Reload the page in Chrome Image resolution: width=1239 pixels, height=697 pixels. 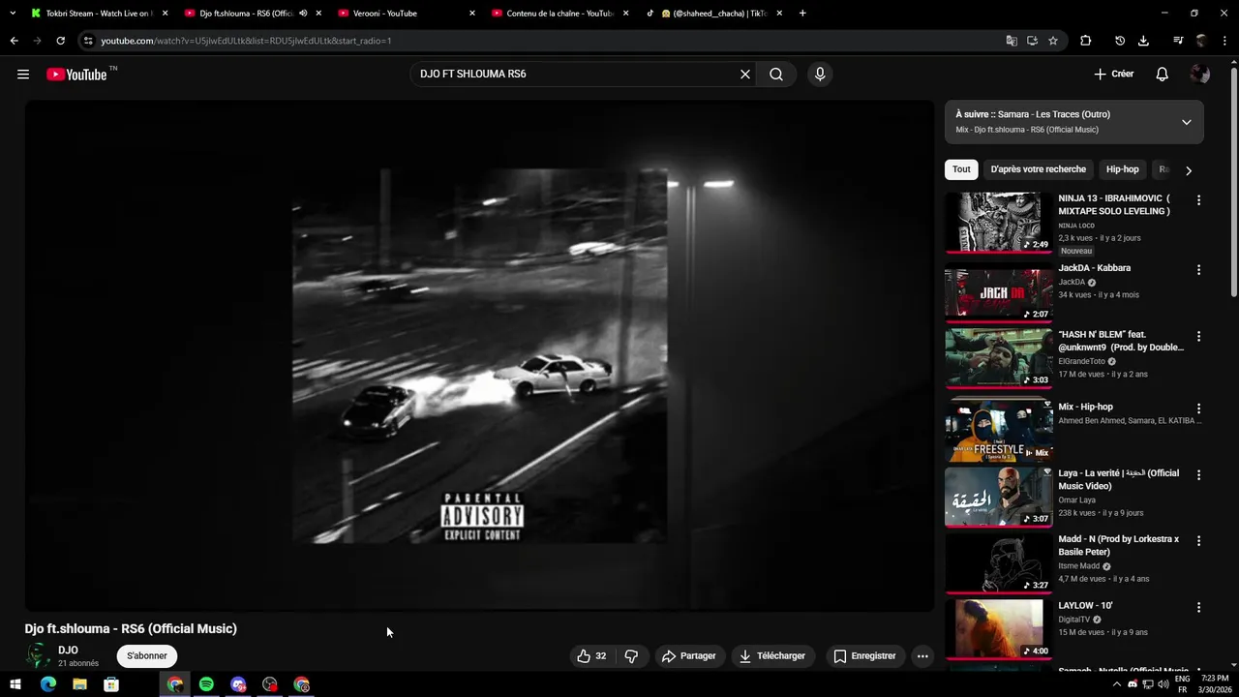[x=60, y=41]
